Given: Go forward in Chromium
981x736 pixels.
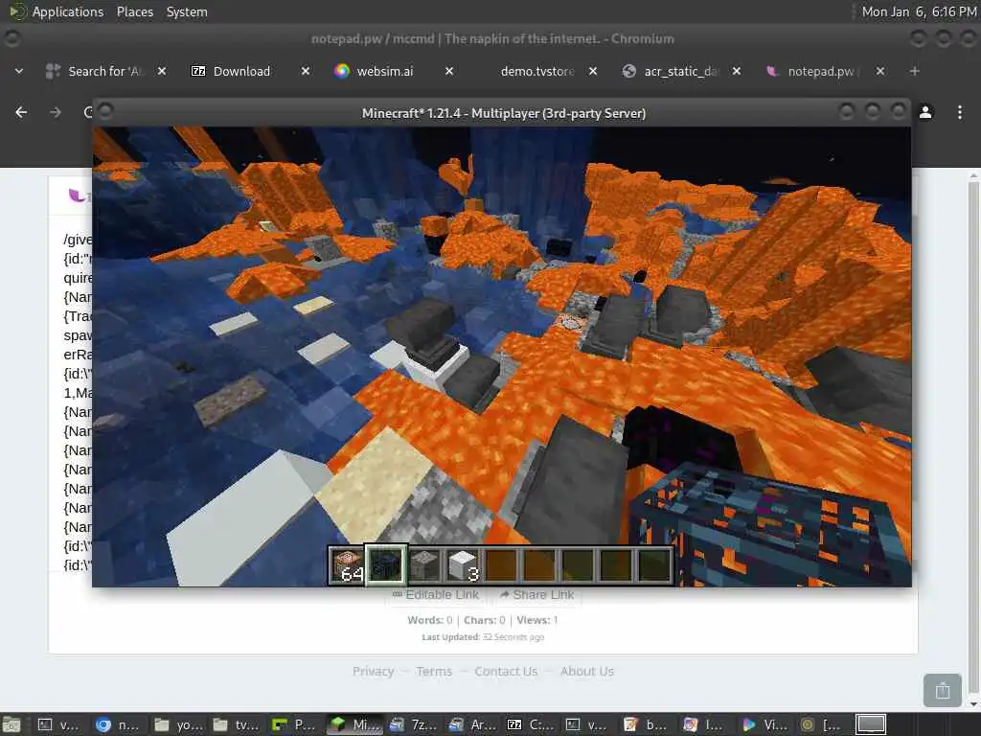Looking at the screenshot, I should (56, 112).
